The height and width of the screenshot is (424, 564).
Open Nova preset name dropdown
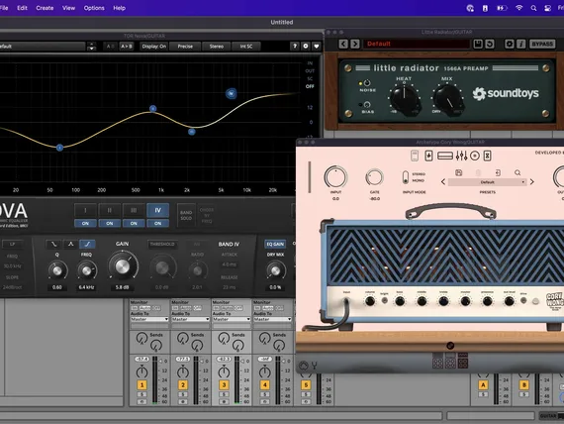pyautogui.click(x=43, y=47)
